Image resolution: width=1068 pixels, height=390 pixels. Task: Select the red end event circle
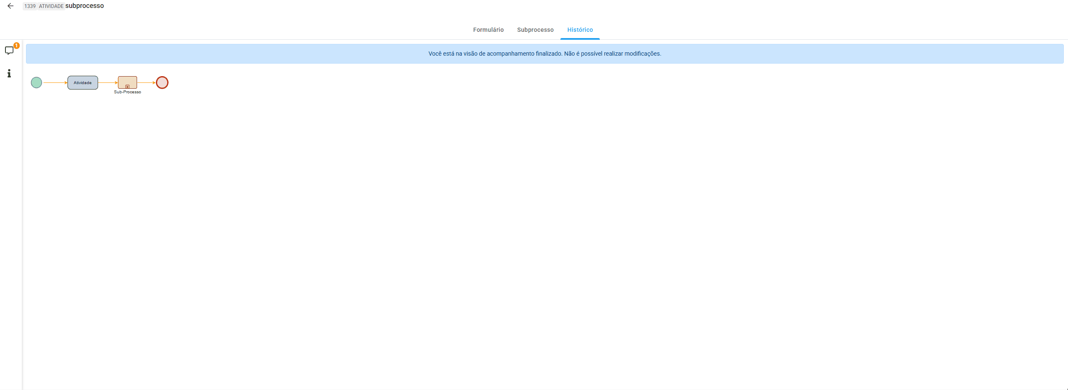[162, 82]
